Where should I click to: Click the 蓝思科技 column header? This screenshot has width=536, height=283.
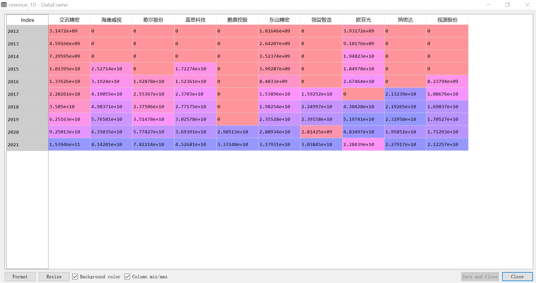point(195,20)
